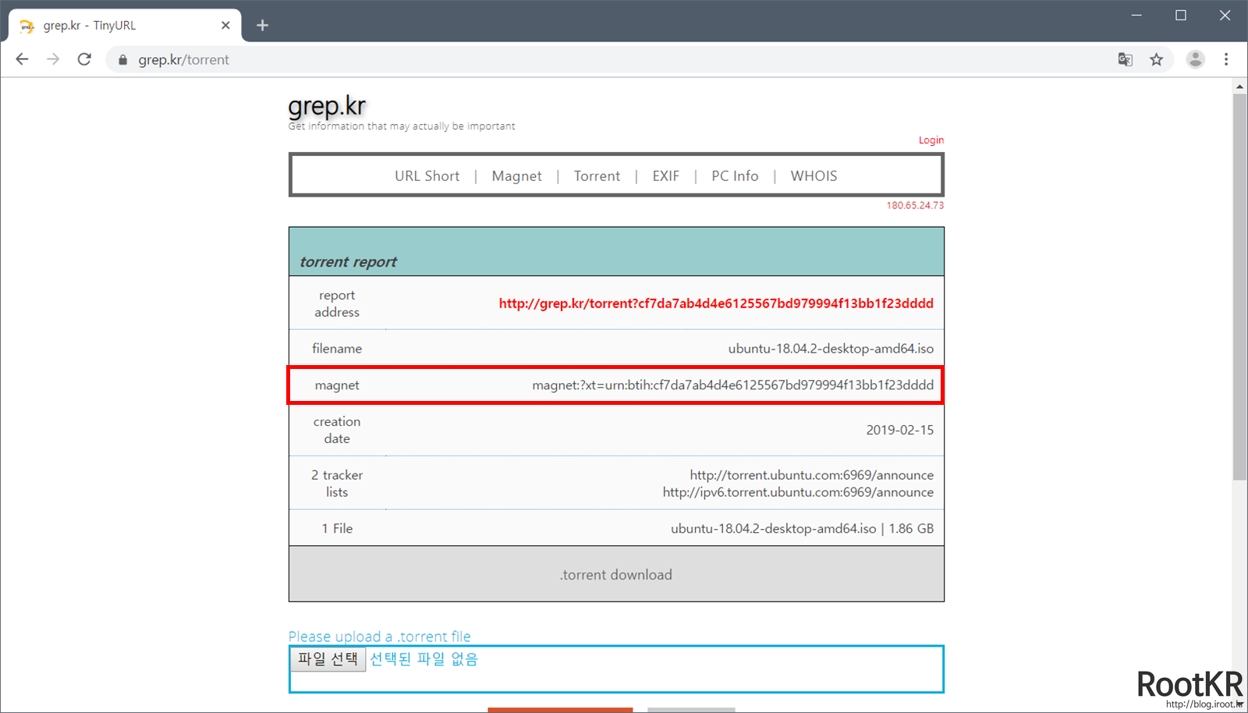Open the Login link
Screen dimensions: 1248x713
(x=931, y=140)
